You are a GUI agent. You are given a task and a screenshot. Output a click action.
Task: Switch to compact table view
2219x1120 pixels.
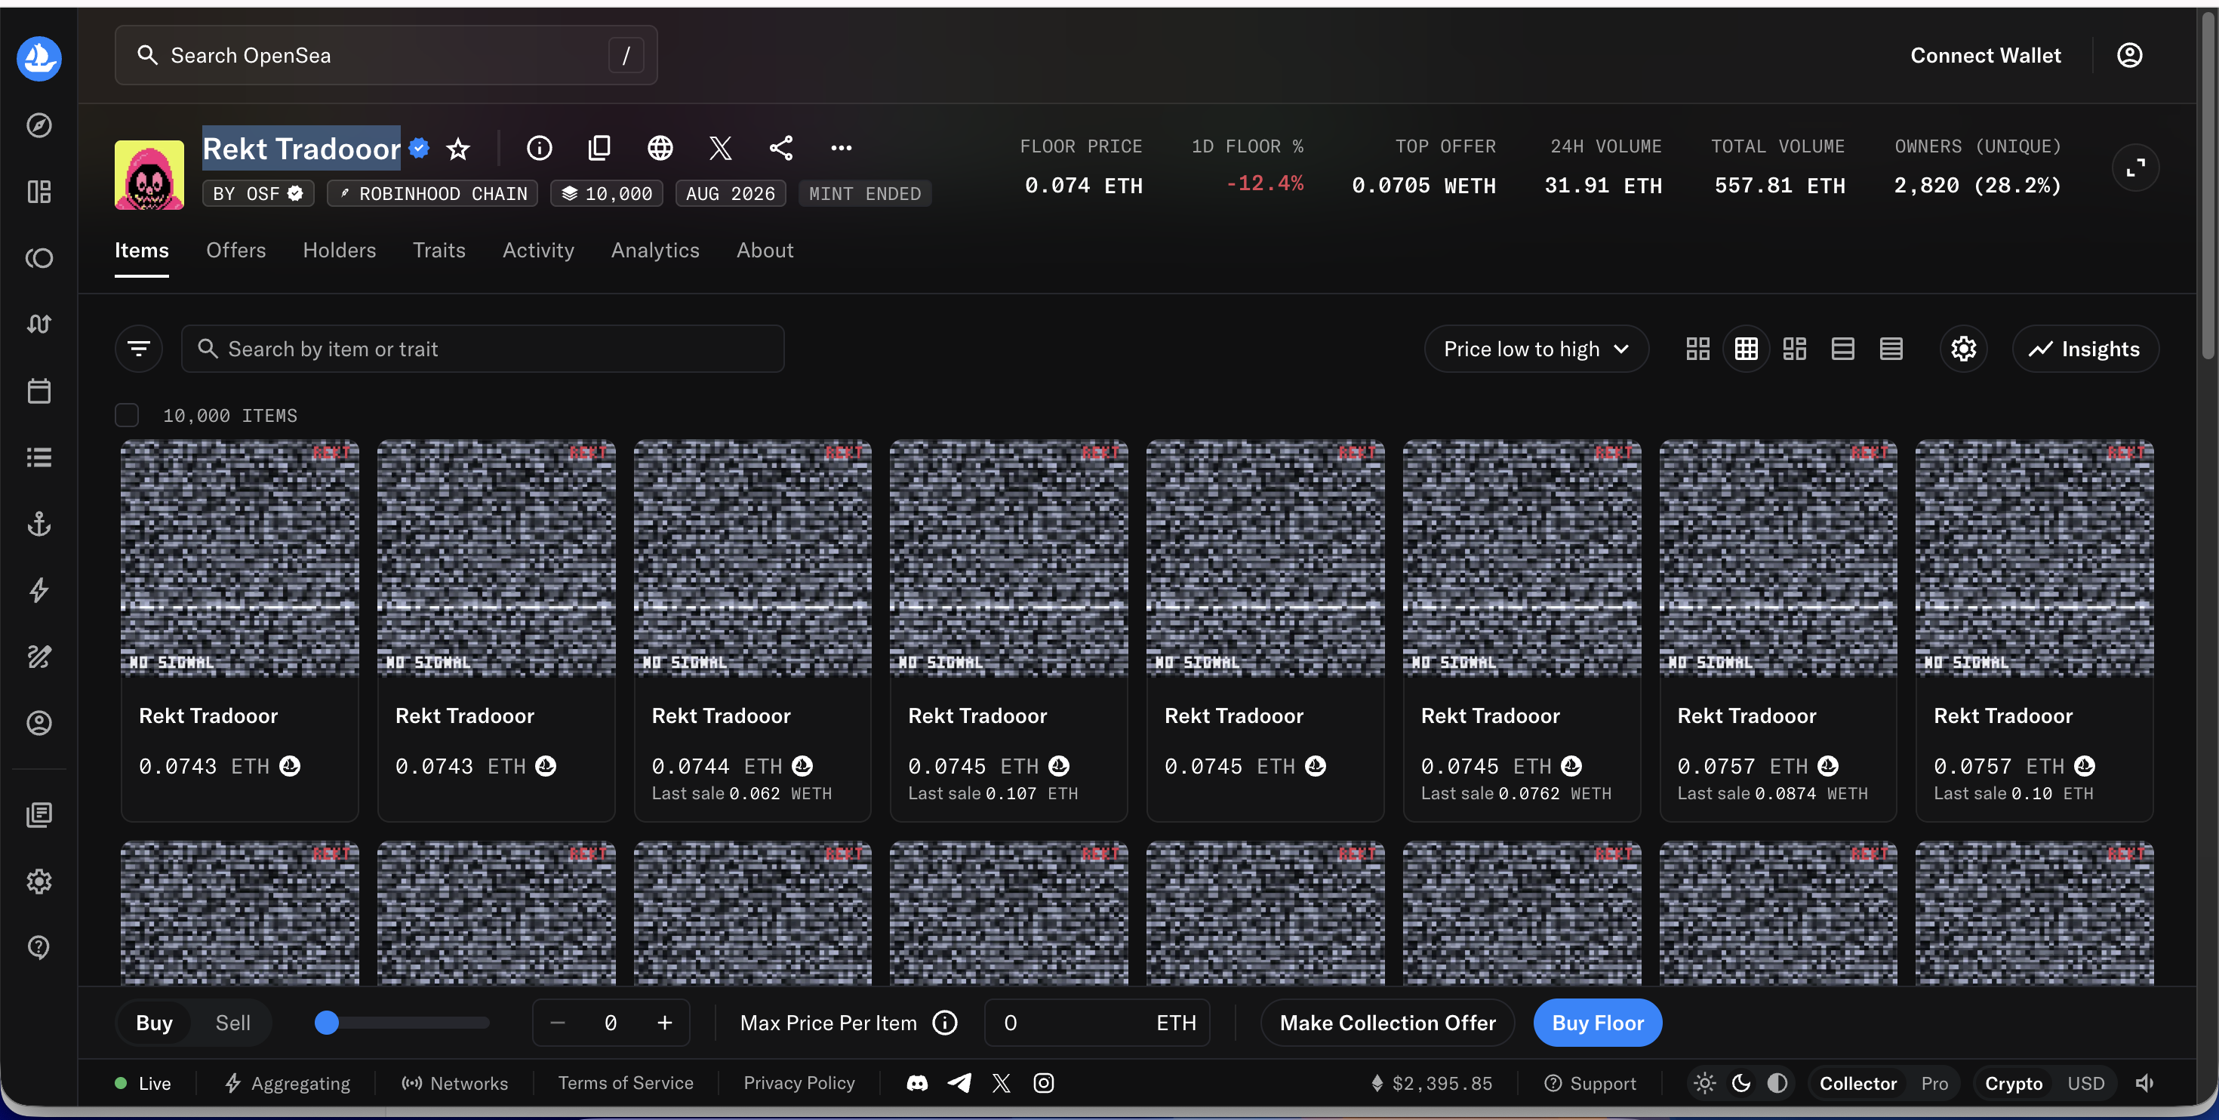(x=1891, y=348)
